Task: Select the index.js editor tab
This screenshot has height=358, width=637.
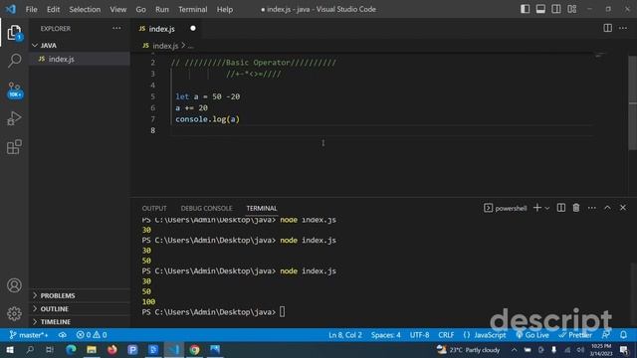Action: pos(167,29)
